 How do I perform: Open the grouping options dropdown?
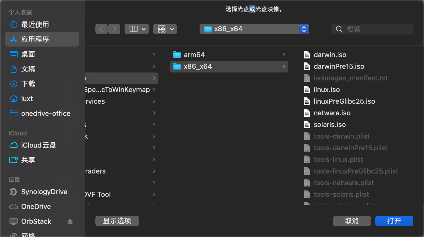(x=165, y=29)
